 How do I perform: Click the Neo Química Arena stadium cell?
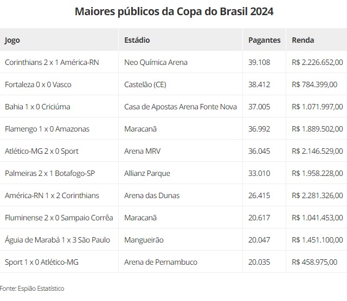point(156,62)
